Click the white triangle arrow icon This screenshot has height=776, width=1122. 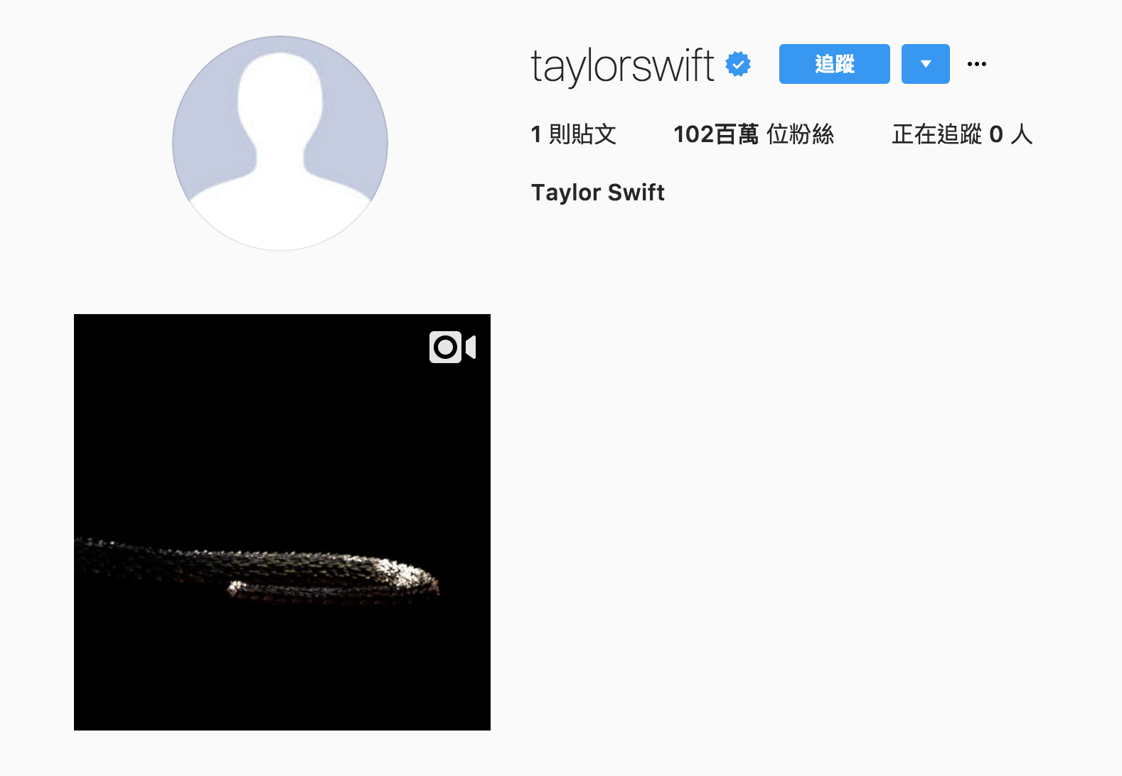point(926,64)
